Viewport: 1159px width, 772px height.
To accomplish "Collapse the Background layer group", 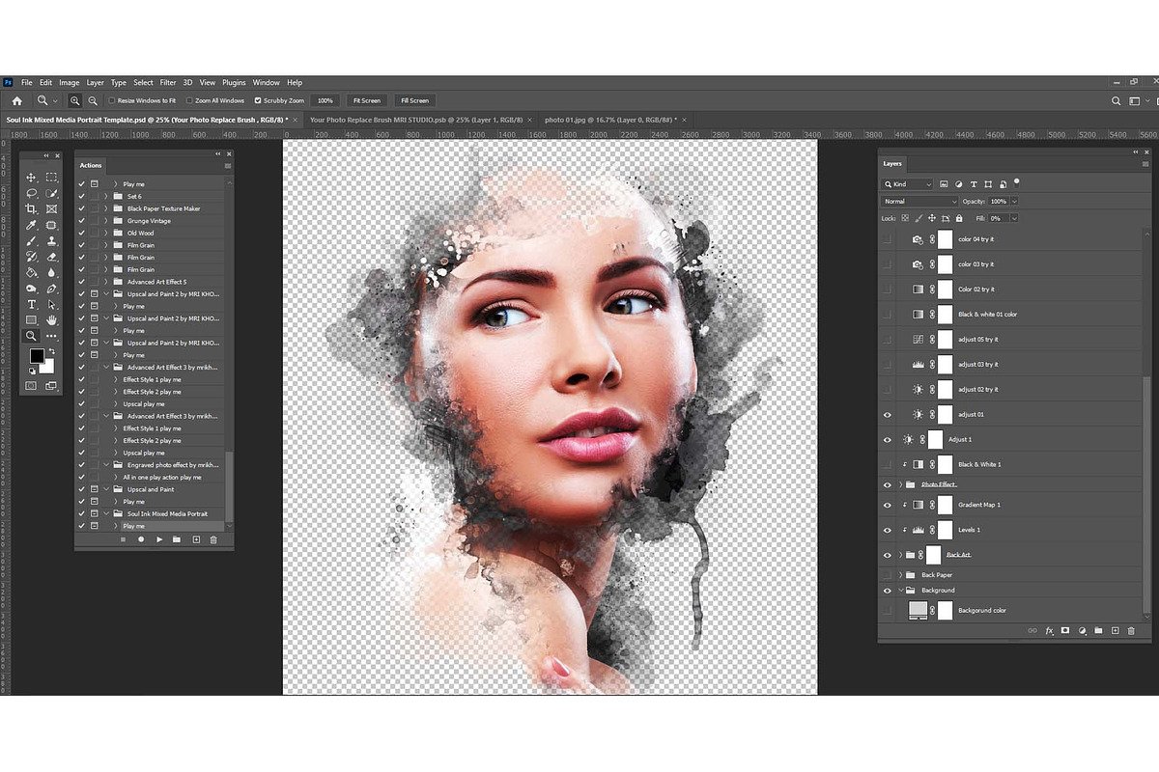I will [x=900, y=590].
